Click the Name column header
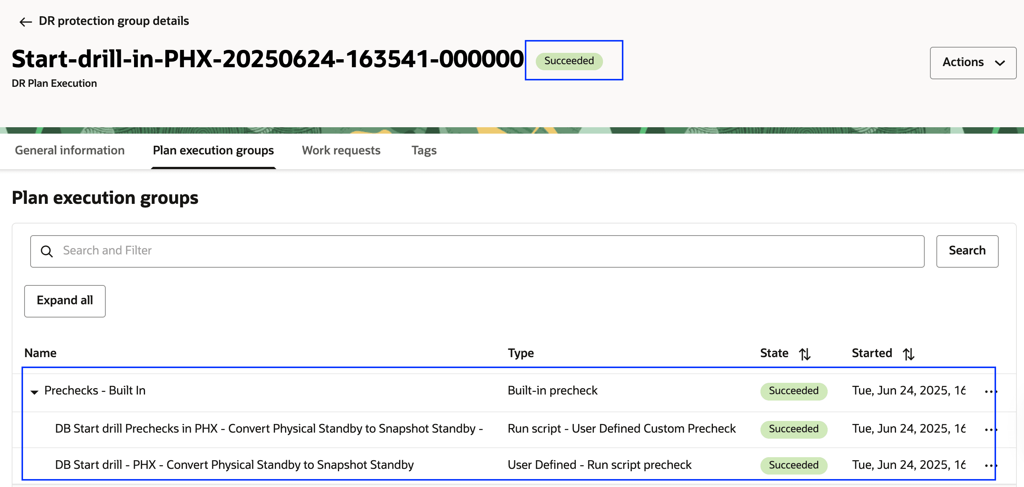 (x=40, y=353)
